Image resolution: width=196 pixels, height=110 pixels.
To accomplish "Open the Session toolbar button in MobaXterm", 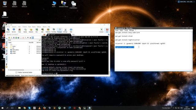I will pos(8,30).
